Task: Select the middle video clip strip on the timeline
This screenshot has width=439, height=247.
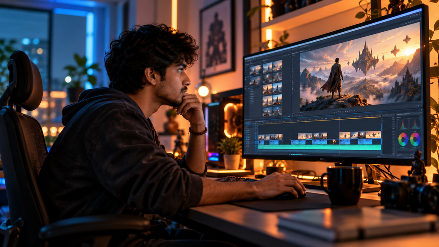Action: pos(313,136)
